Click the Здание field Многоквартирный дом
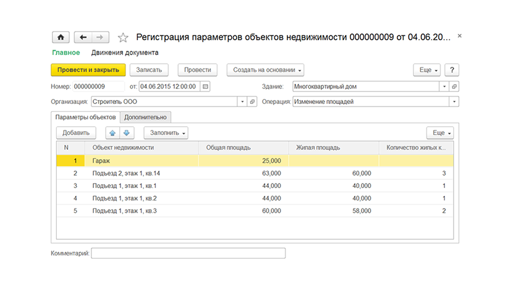 pos(366,87)
